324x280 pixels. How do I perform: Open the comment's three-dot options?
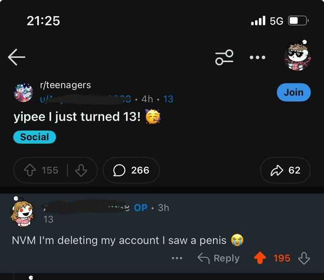click(177, 258)
